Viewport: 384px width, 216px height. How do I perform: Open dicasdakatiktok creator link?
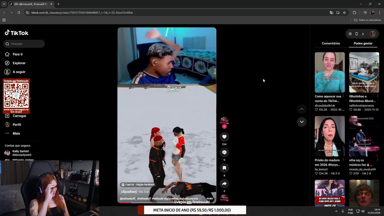coord(325,106)
